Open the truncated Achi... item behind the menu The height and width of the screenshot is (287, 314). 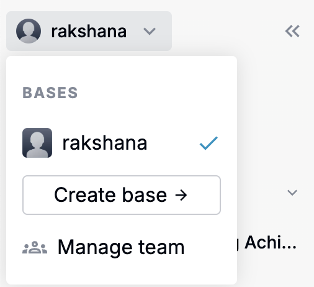[x=270, y=242]
